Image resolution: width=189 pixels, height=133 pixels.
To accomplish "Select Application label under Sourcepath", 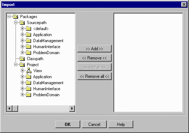I will tap(42, 35).
